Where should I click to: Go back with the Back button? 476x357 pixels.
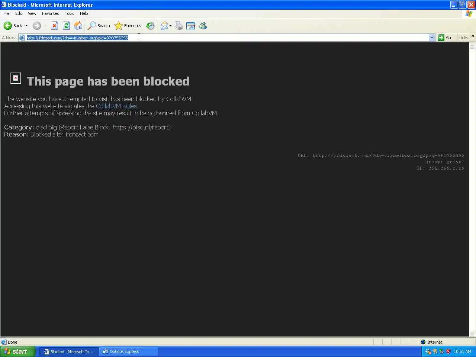pyautogui.click(x=13, y=26)
